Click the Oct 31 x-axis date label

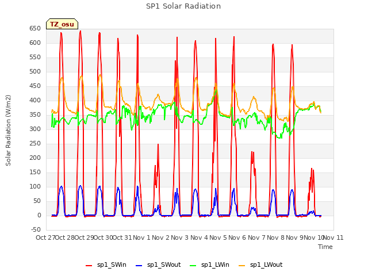(x=122, y=237)
